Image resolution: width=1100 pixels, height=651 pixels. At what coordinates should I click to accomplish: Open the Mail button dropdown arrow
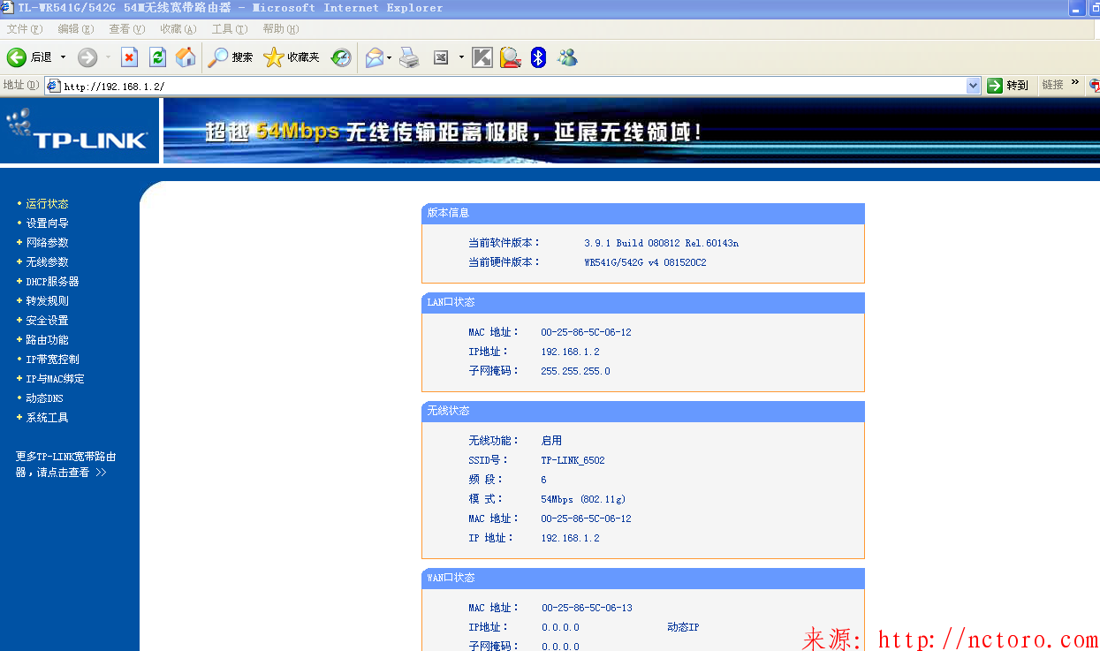390,57
